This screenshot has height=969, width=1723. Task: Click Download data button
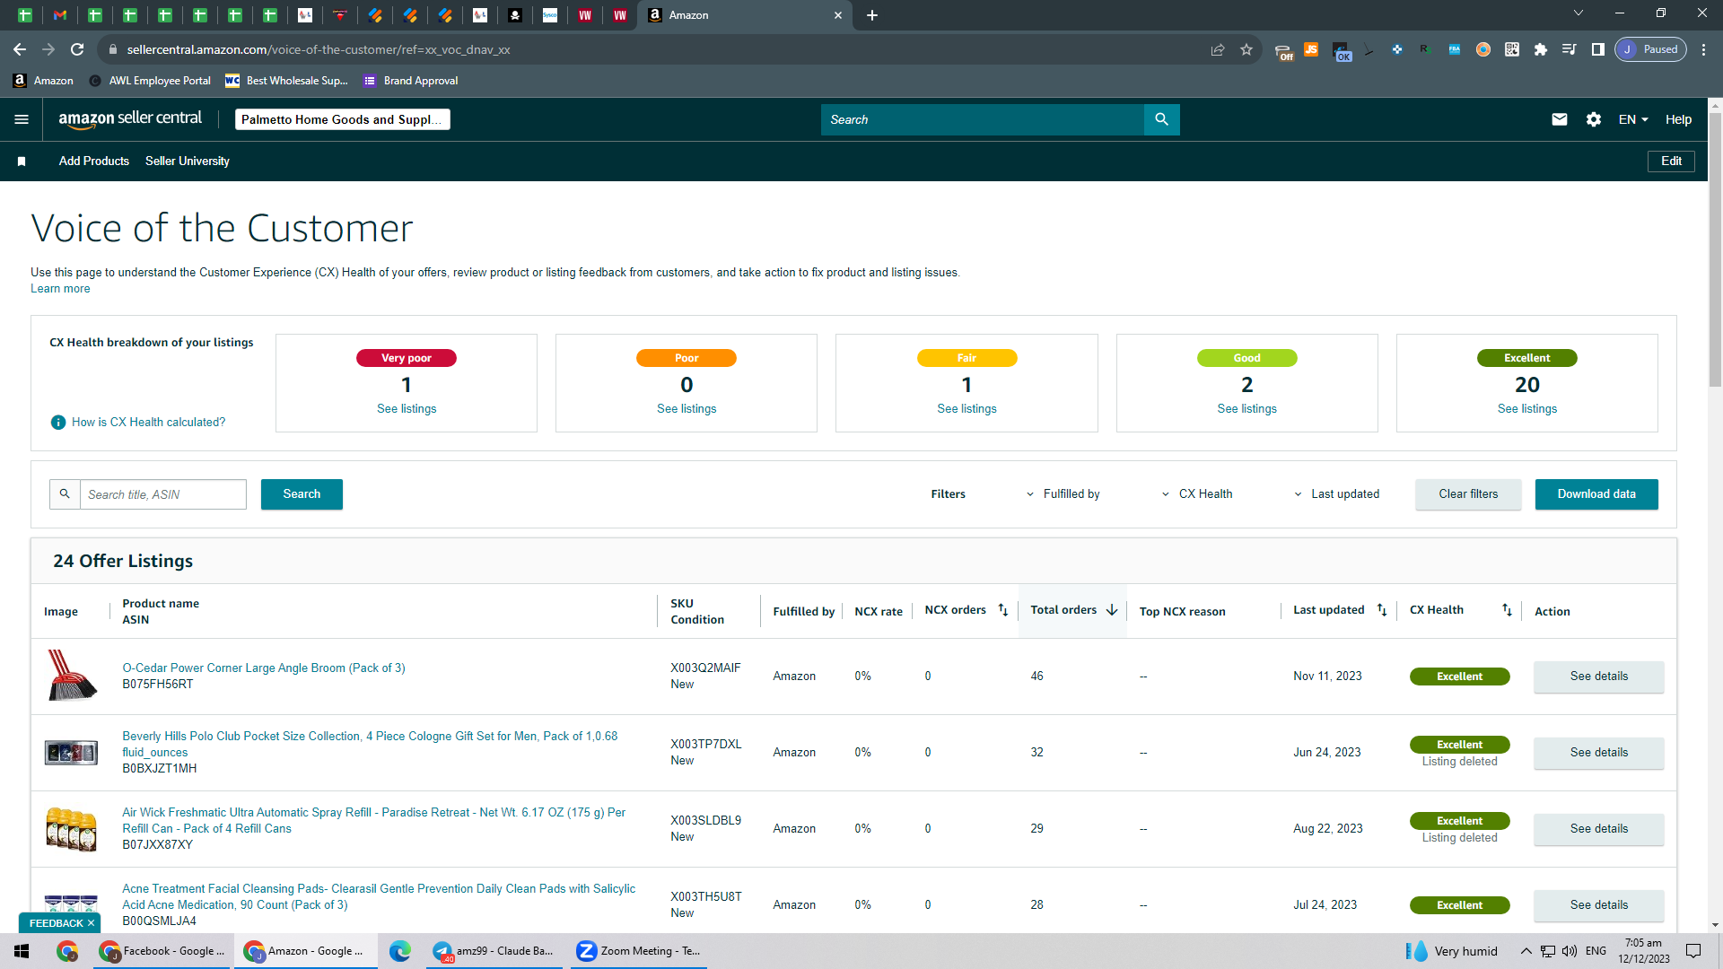(1596, 494)
